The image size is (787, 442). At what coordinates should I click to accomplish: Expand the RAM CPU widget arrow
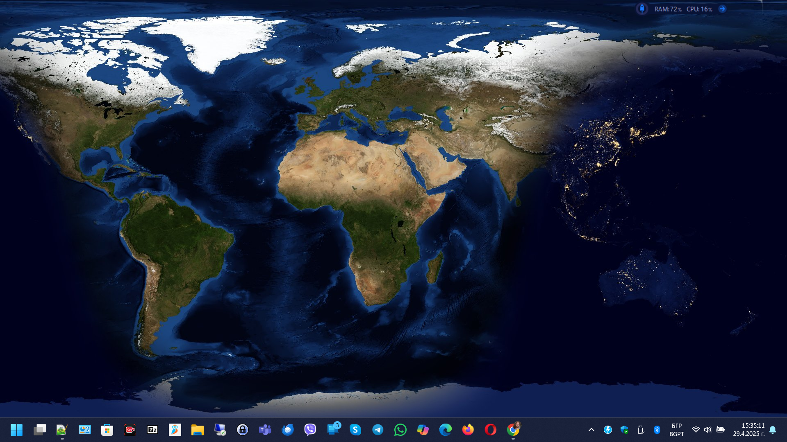click(722, 9)
